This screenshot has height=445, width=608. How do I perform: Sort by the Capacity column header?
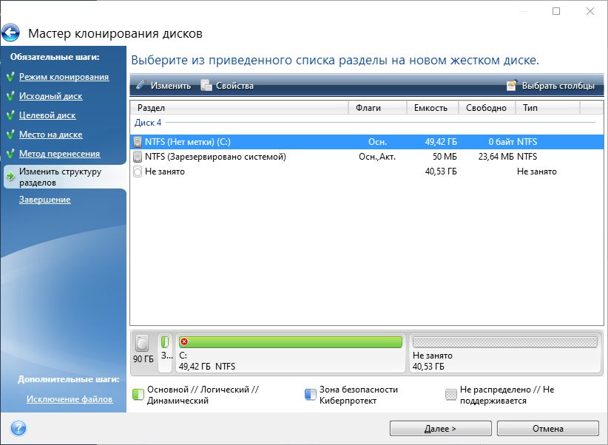click(x=430, y=108)
